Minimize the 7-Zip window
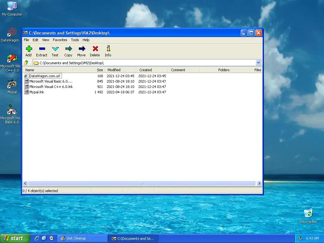 click(244, 33)
